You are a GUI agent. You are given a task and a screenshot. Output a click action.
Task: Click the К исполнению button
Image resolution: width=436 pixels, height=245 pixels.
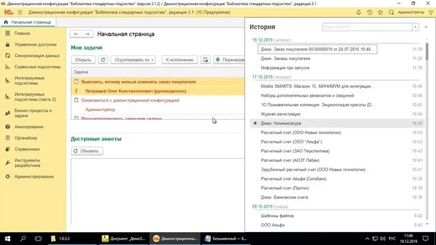(x=180, y=60)
